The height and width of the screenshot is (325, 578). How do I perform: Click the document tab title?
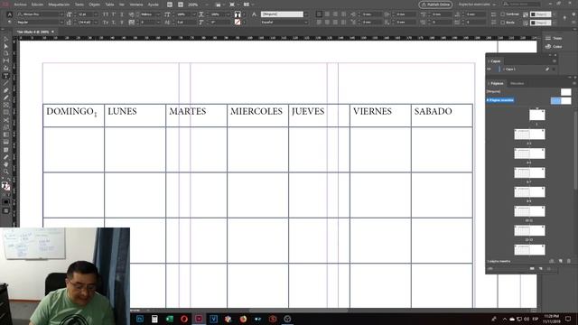click(x=33, y=32)
